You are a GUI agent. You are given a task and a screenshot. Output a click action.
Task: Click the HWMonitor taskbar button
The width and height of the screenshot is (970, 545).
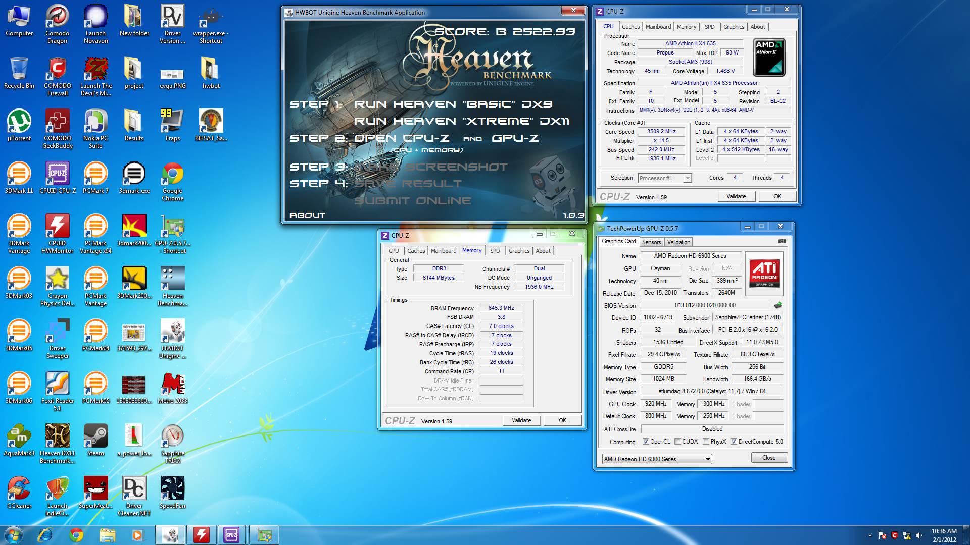[202, 535]
